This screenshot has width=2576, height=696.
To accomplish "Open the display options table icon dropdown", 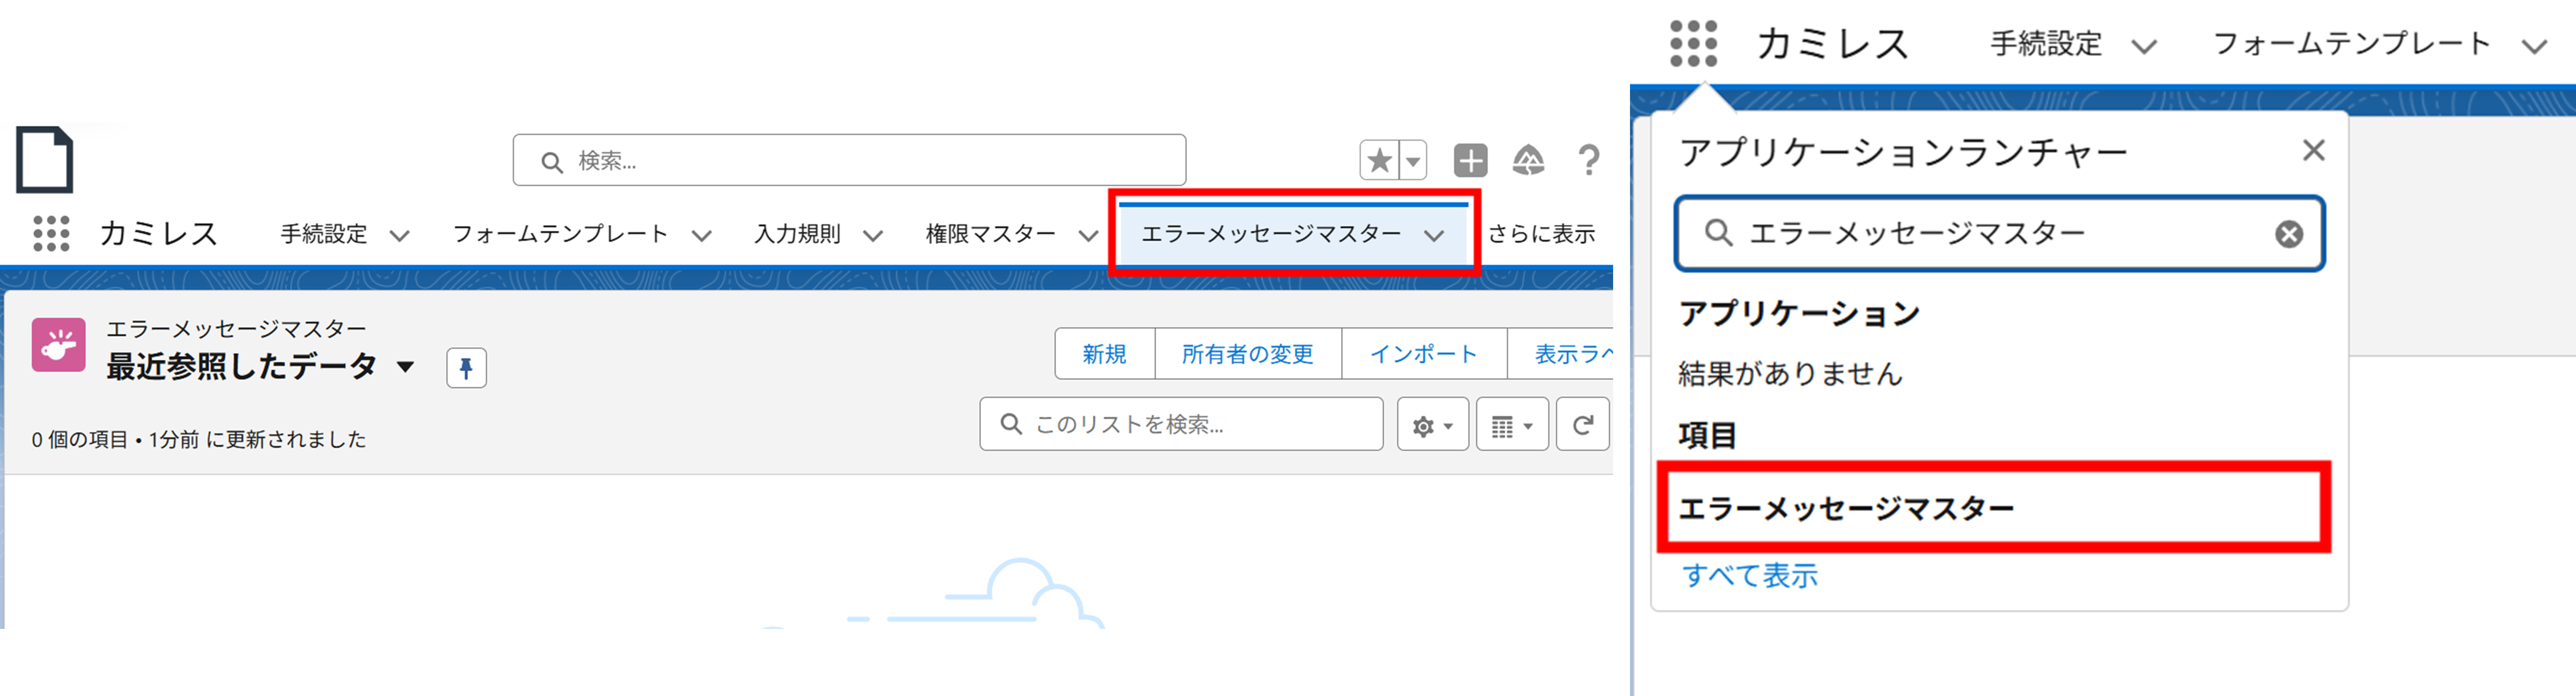I will point(1512,424).
